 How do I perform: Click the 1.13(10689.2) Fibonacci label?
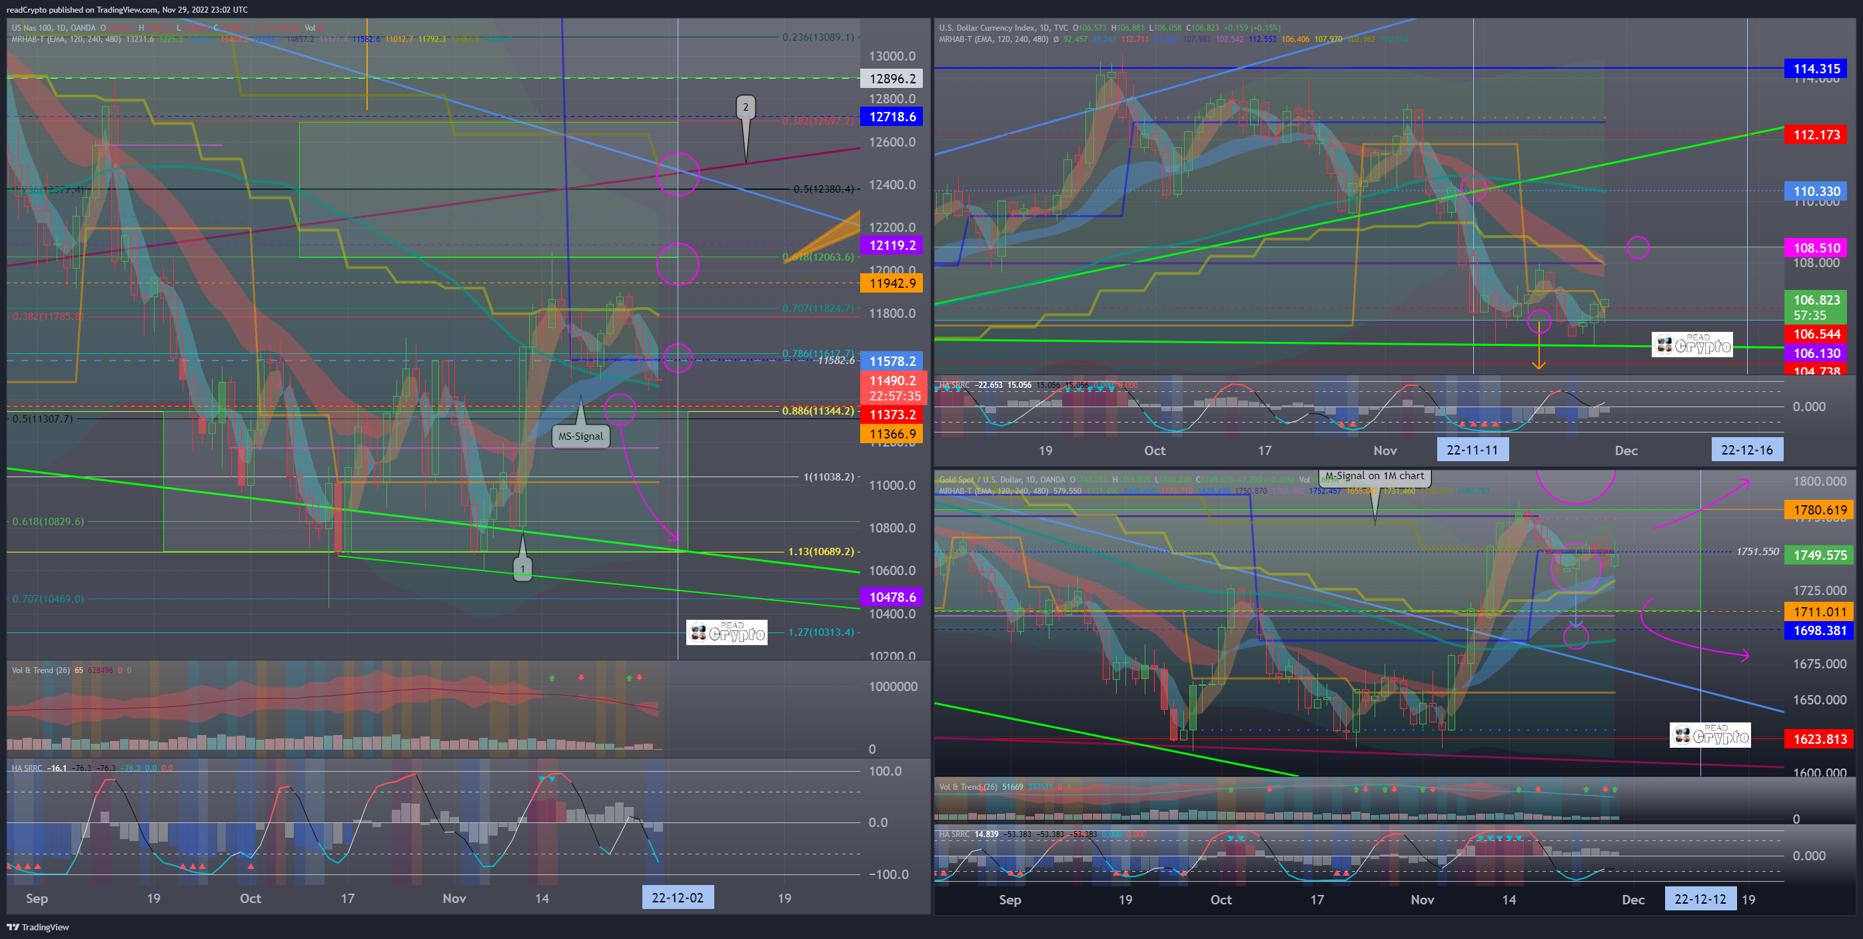pyautogui.click(x=821, y=551)
